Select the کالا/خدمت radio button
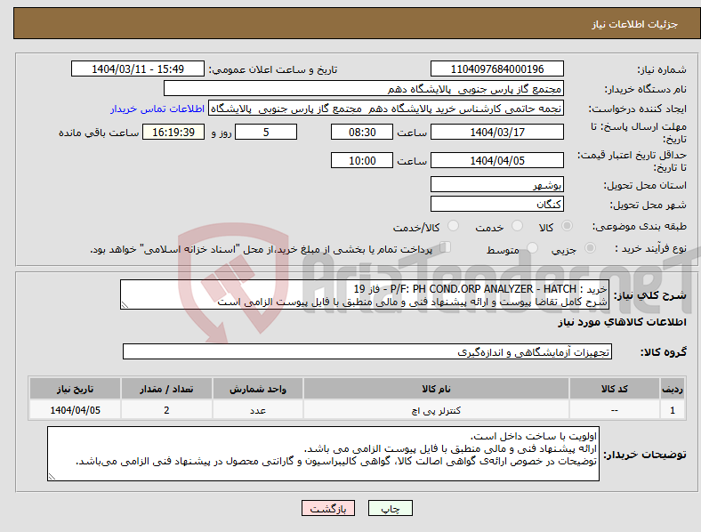Image resolution: width=701 pixels, height=532 pixels. tap(453, 226)
